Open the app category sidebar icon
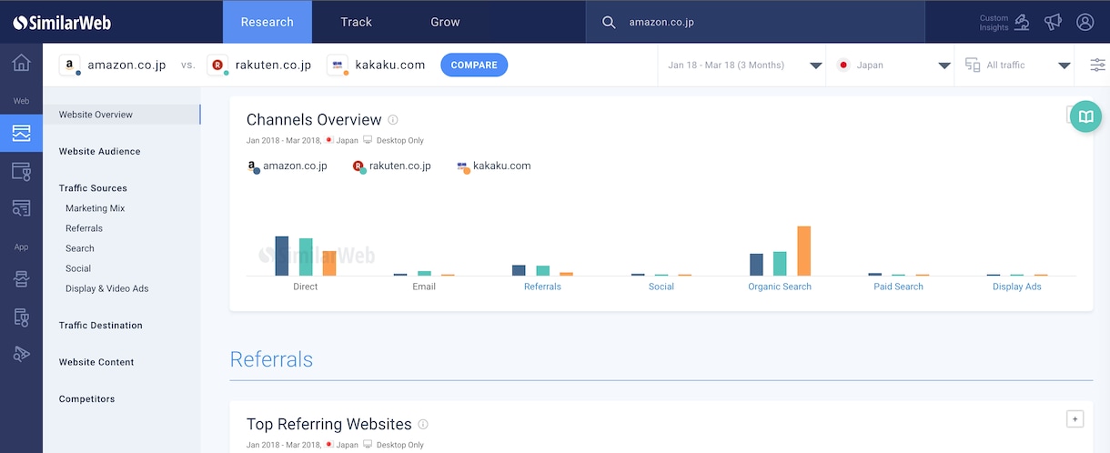The image size is (1110, 453). point(21,317)
